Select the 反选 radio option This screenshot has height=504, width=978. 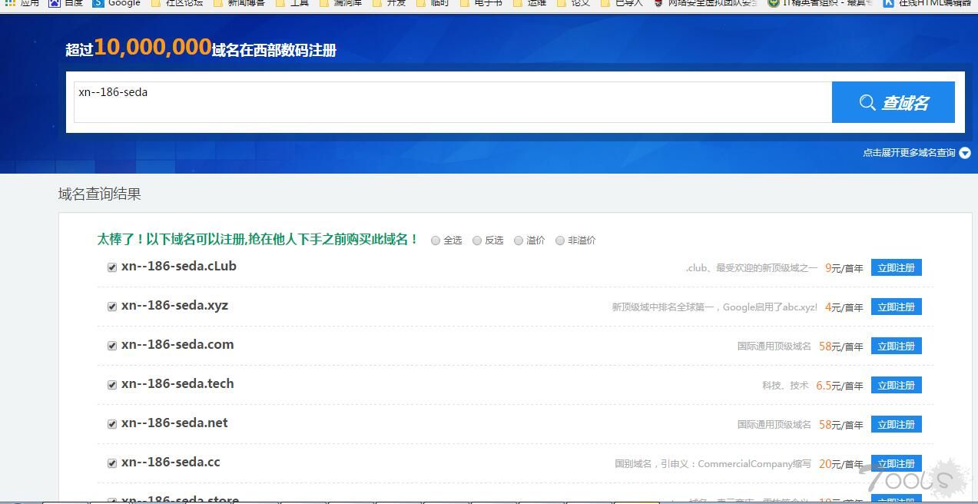pyautogui.click(x=477, y=240)
